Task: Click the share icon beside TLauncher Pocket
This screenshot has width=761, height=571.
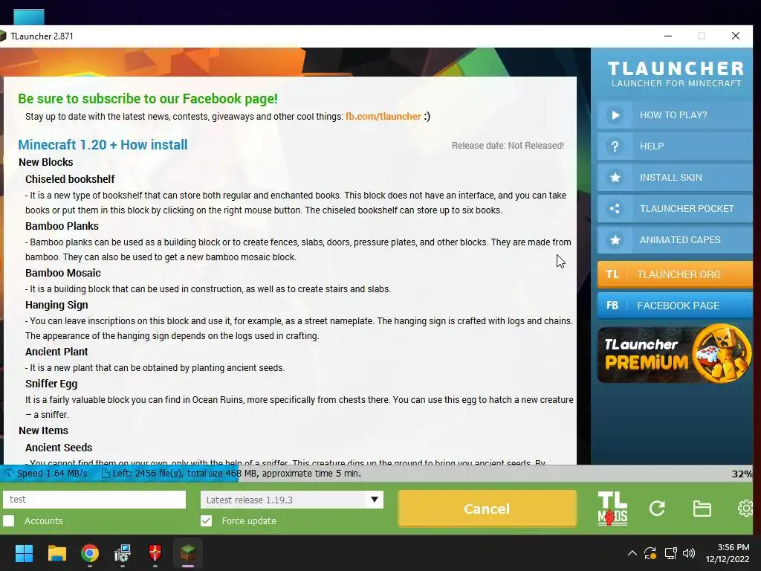Action: (x=615, y=209)
